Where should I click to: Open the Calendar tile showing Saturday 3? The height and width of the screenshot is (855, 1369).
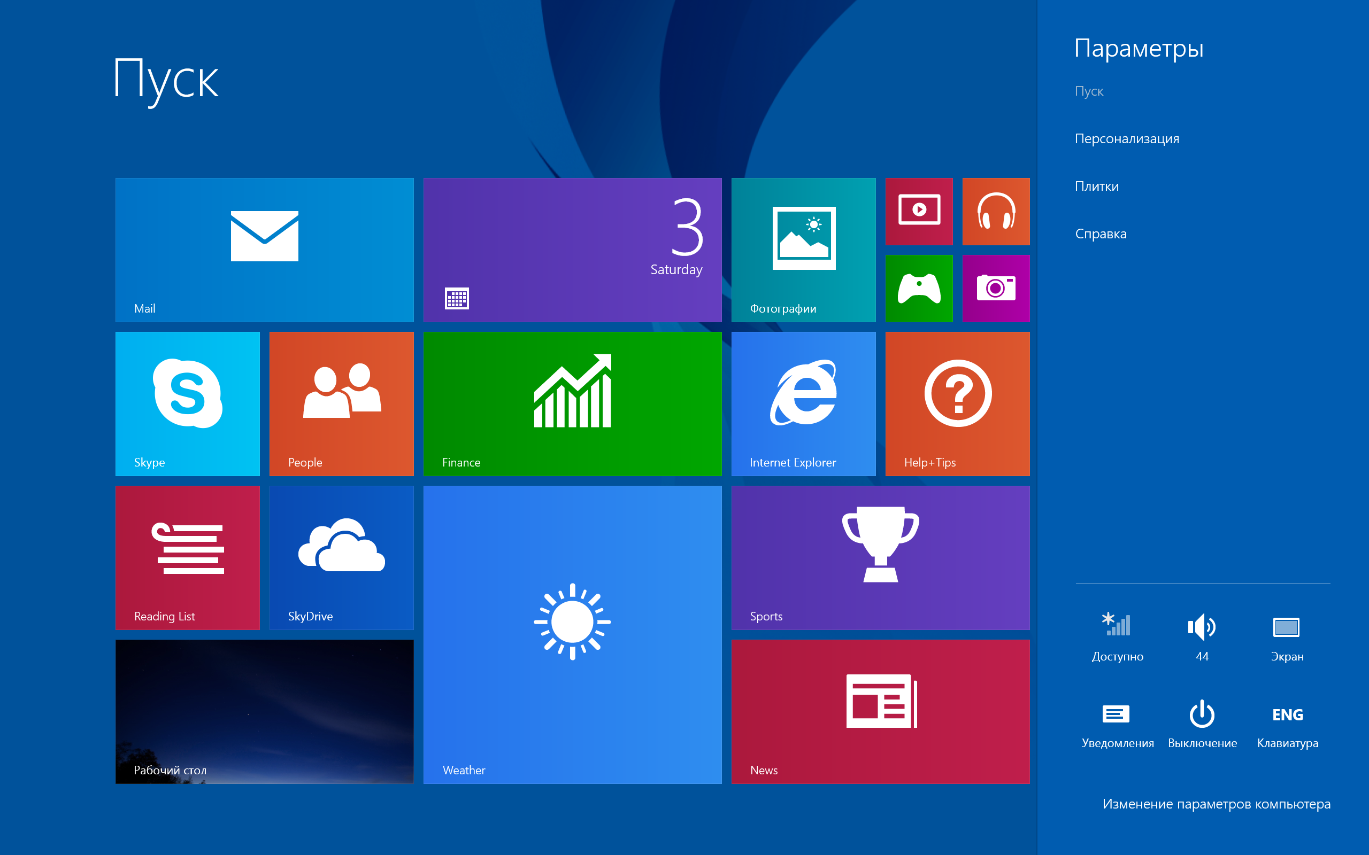(x=573, y=250)
